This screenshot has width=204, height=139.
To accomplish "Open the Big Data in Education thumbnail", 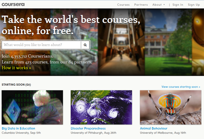I will (x=32, y=107).
